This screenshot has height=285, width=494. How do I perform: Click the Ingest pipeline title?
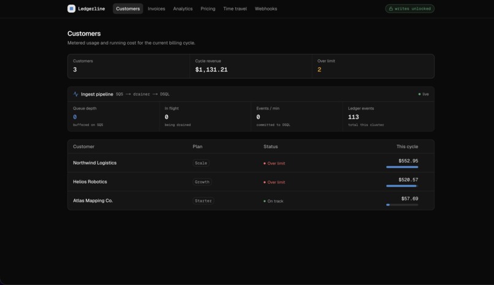tap(97, 94)
